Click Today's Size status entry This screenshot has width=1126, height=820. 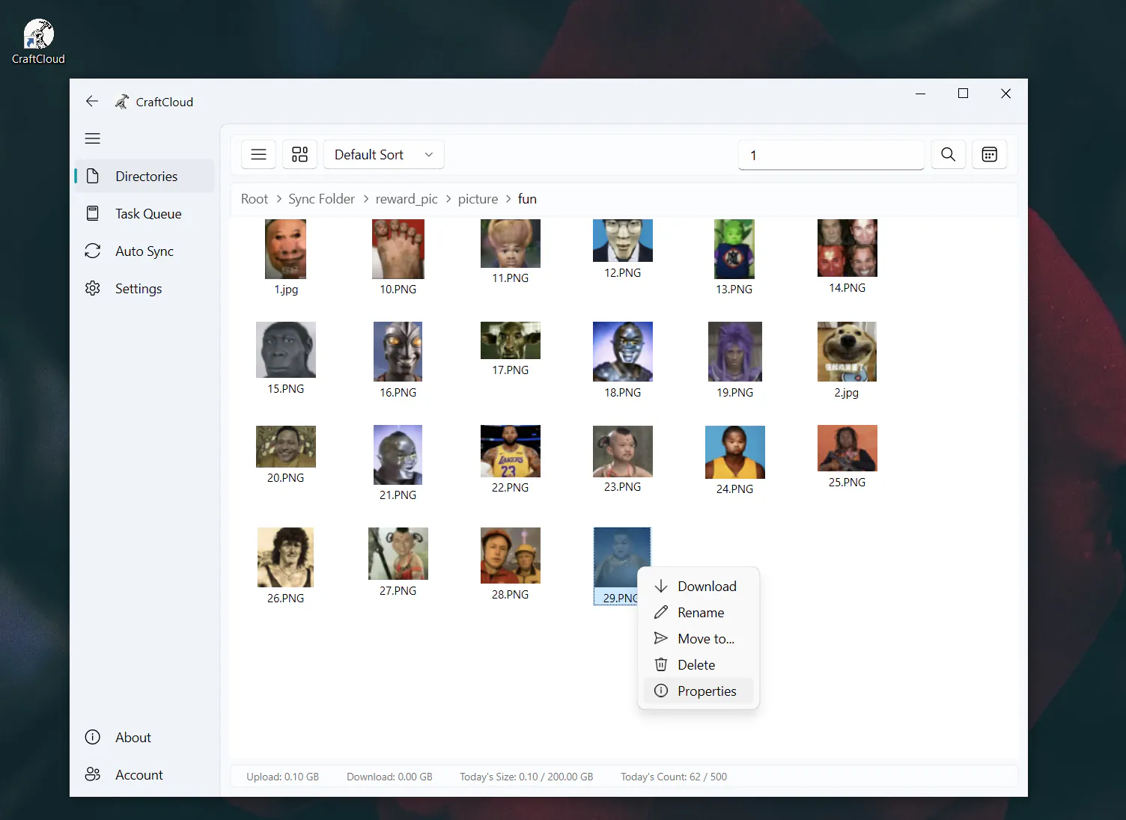pyautogui.click(x=526, y=777)
